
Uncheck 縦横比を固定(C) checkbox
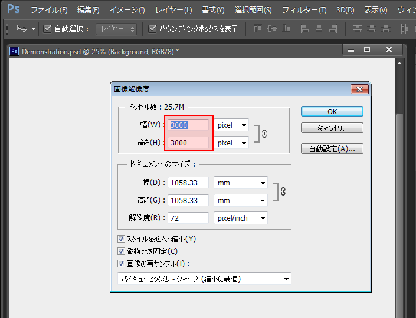(x=121, y=251)
